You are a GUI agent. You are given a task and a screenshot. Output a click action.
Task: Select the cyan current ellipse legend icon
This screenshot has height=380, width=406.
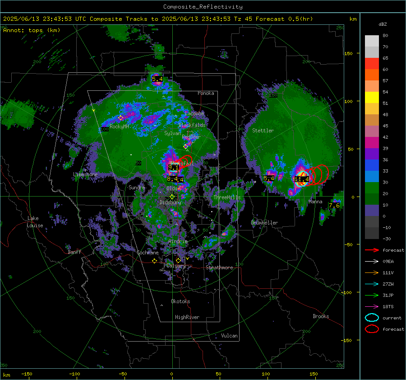(x=372, y=318)
